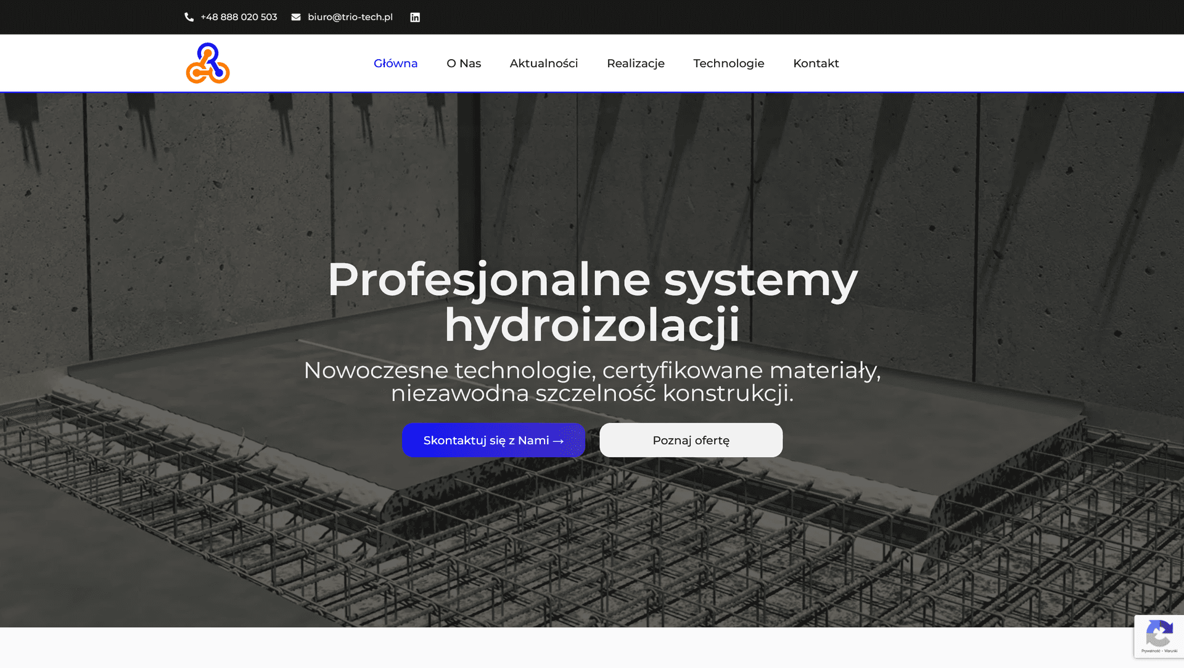Open the LinkedIn profile icon

415,17
